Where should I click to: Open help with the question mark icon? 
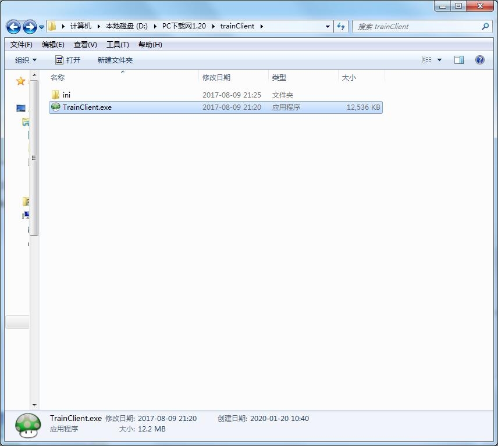(479, 60)
